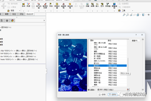Click the previous view icon
The height and width of the screenshot is (101, 151).
pos(131,15)
